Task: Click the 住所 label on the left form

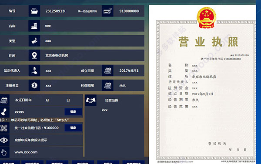Action: [x=12, y=55]
